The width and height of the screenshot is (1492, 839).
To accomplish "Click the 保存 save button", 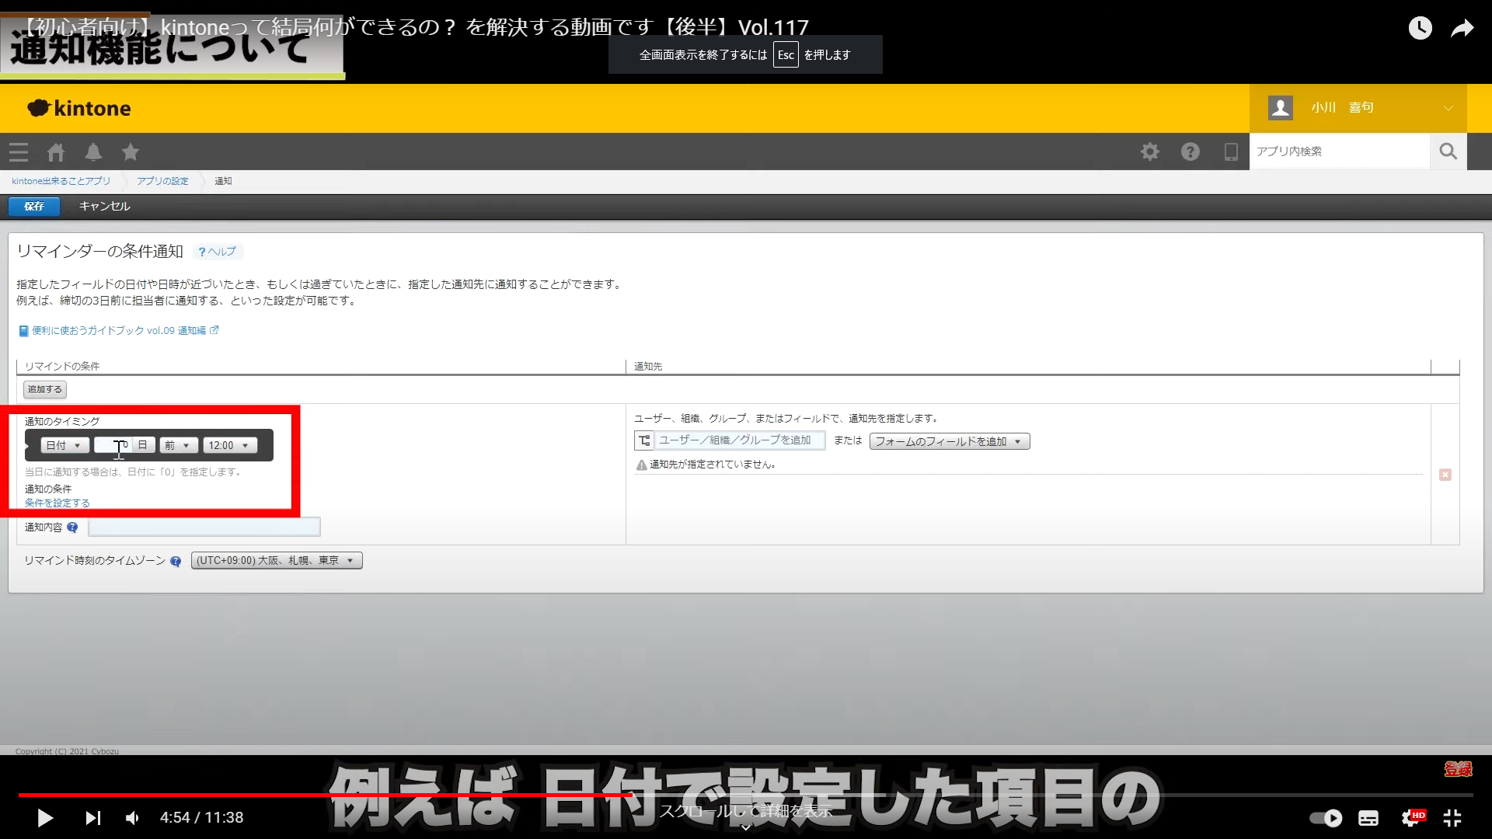I will [x=34, y=206].
